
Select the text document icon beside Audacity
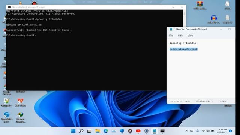(x=228, y=19)
